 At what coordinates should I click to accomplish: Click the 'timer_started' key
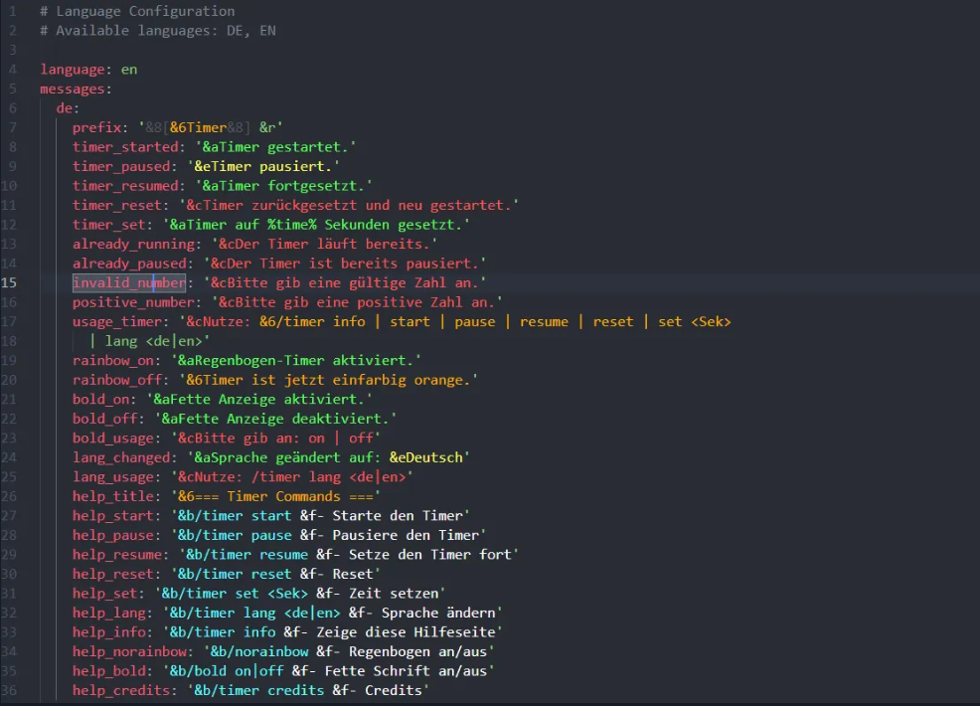click(125, 147)
